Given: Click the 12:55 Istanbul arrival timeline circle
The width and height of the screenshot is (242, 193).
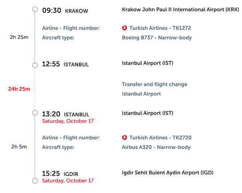Looking at the screenshot, I should [35, 65].
